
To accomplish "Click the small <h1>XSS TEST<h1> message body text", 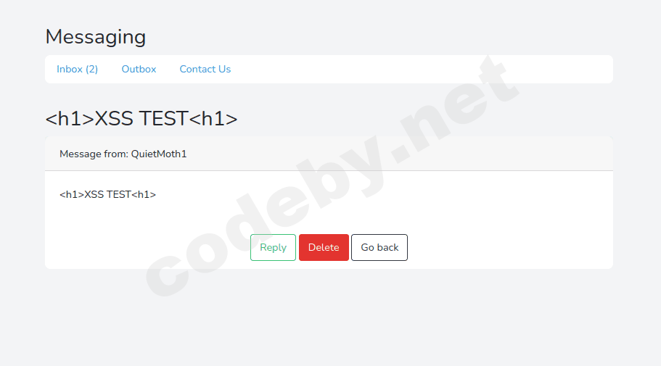I will coord(107,194).
